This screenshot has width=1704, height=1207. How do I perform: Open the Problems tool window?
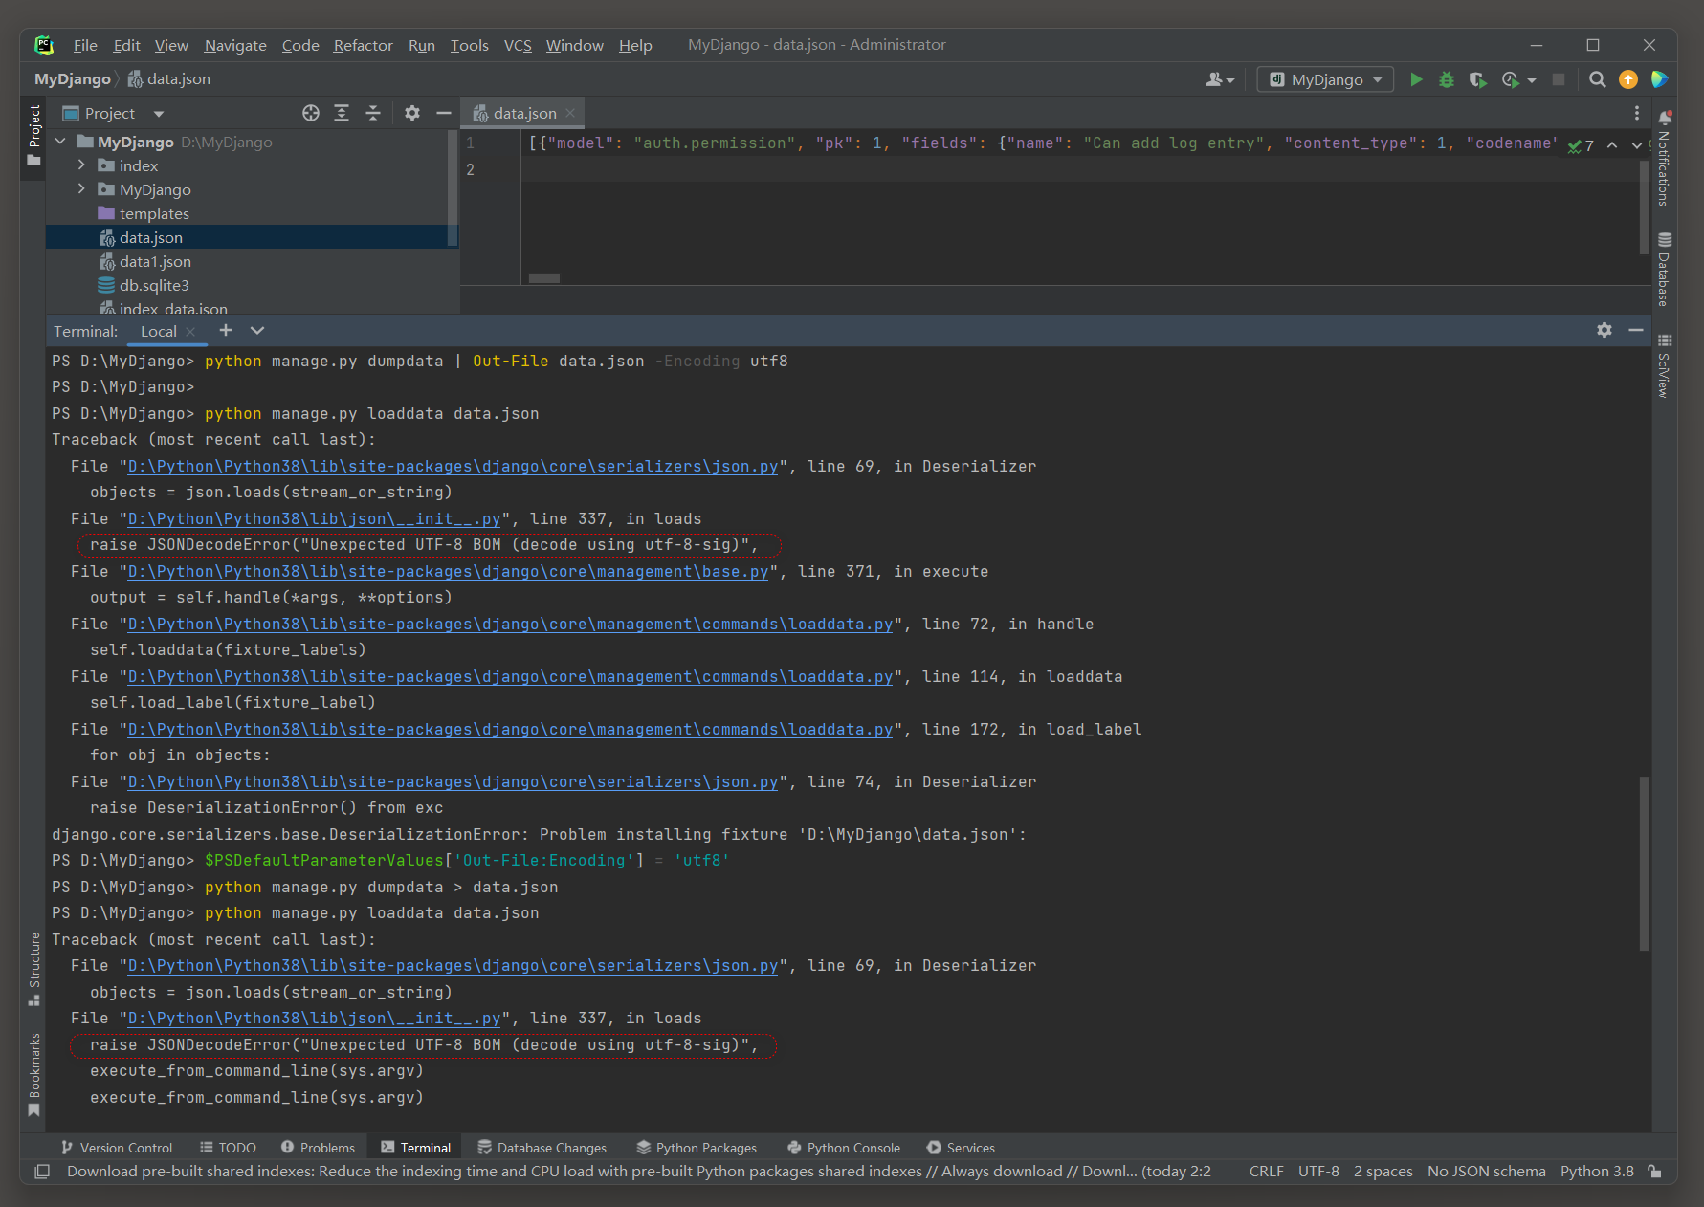pos(318,1147)
